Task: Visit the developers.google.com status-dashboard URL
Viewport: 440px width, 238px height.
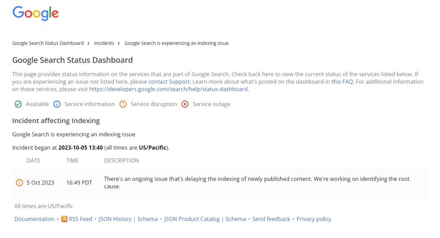Action: (168, 89)
